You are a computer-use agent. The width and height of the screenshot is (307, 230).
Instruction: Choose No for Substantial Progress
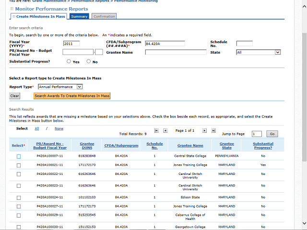click(x=88, y=61)
